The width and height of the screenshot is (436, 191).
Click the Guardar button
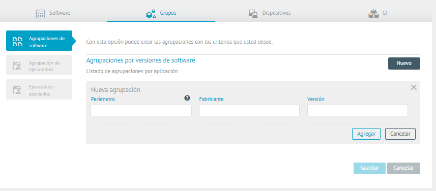(369, 168)
